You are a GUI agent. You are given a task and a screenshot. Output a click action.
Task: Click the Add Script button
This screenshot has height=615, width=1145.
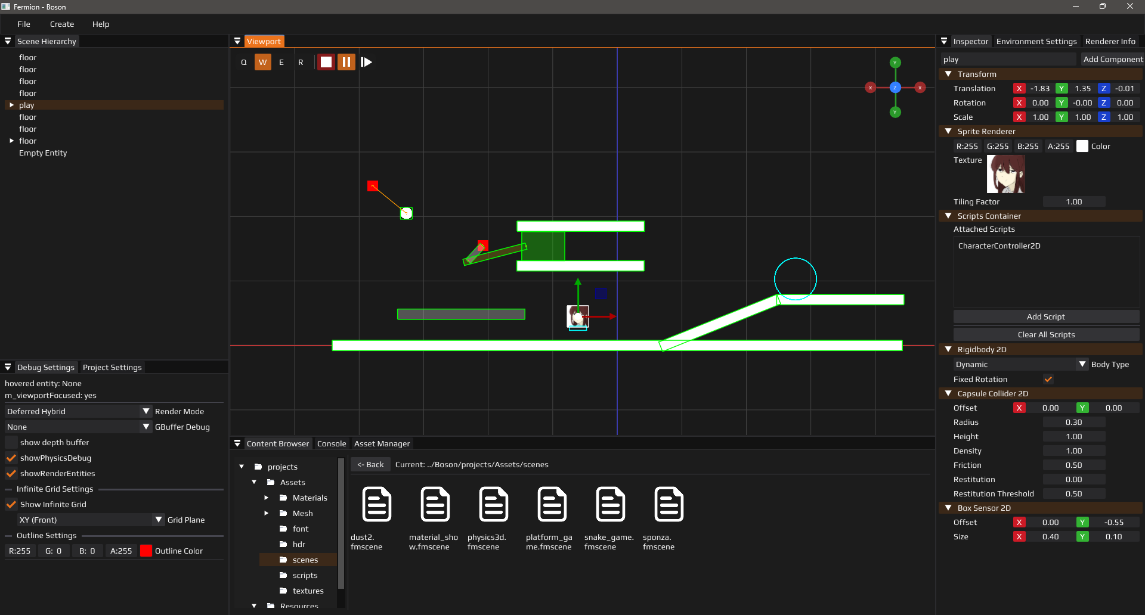pos(1045,316)
